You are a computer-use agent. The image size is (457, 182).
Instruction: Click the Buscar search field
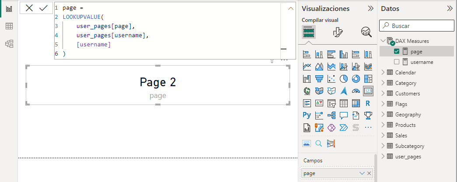[420, 26]
